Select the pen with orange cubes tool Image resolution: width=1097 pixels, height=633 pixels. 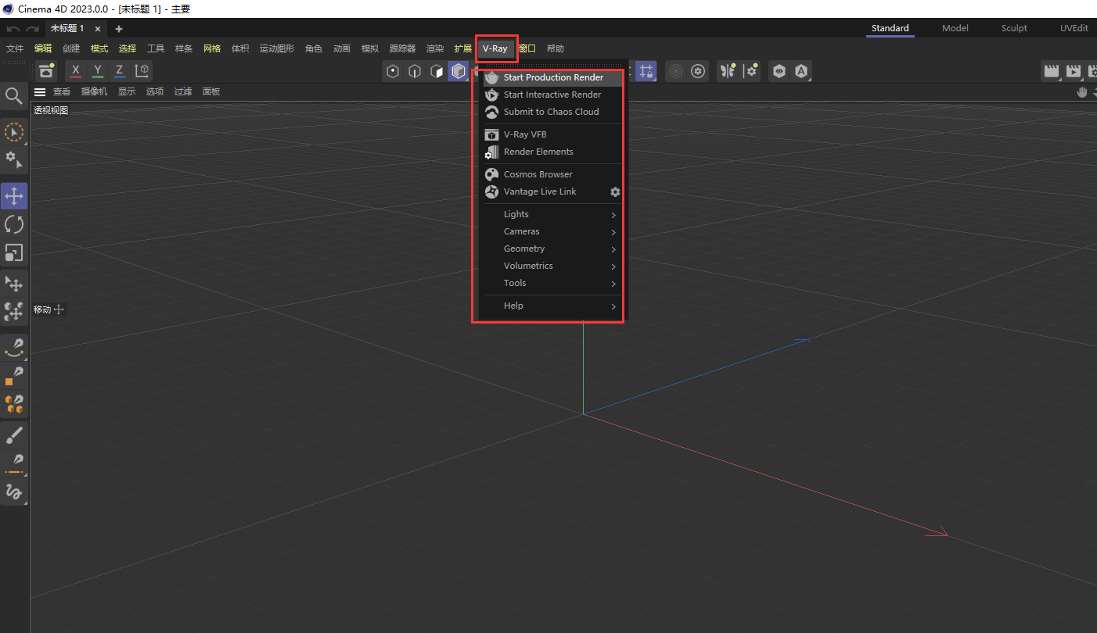click(x=14, y=404)
